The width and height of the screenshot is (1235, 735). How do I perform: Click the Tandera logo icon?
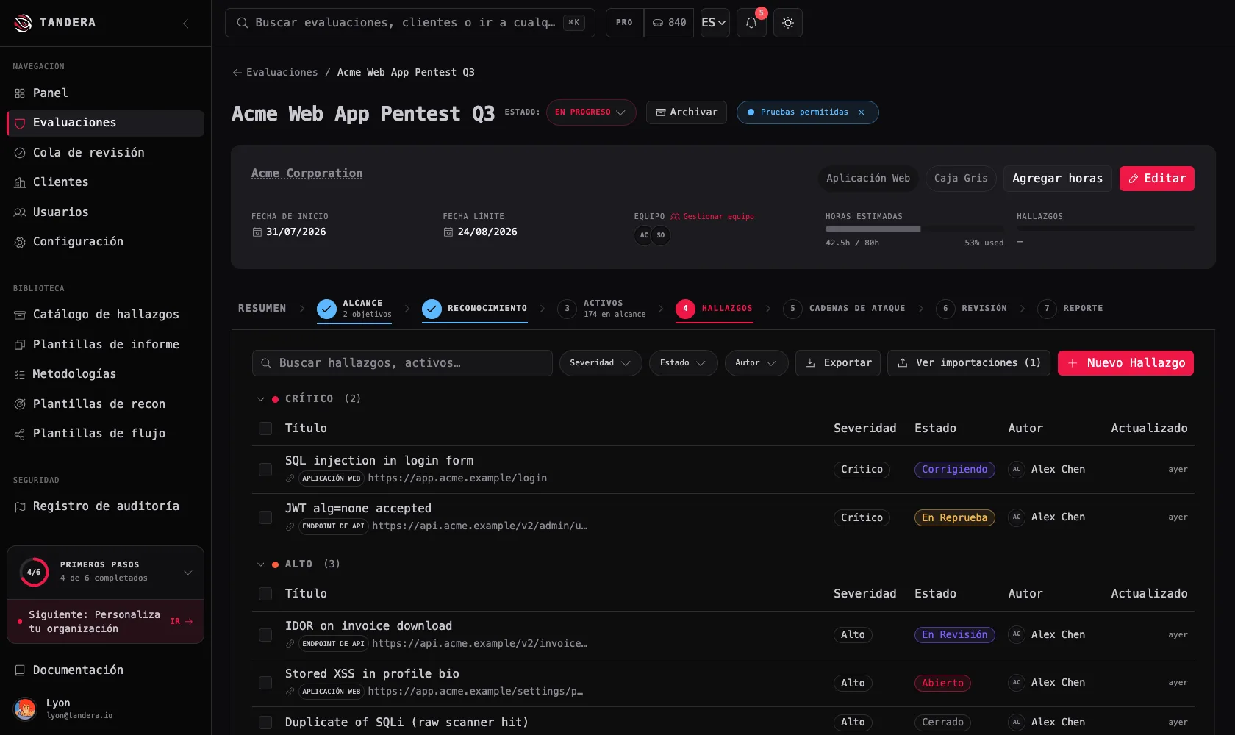click(x=23, y=23)
